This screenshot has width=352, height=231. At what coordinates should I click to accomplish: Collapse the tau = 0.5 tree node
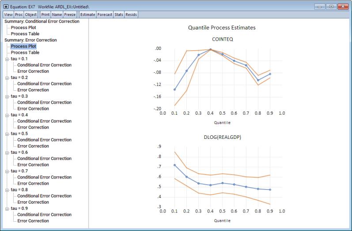7,134
